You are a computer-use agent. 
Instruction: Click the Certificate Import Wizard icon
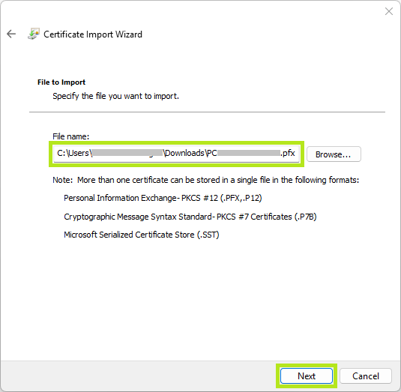34,34
